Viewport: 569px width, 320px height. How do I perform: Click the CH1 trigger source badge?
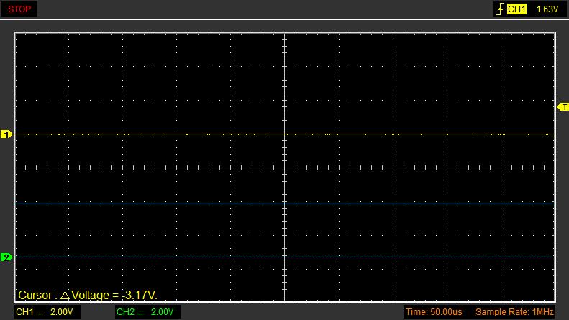click(x=517, y=9)
